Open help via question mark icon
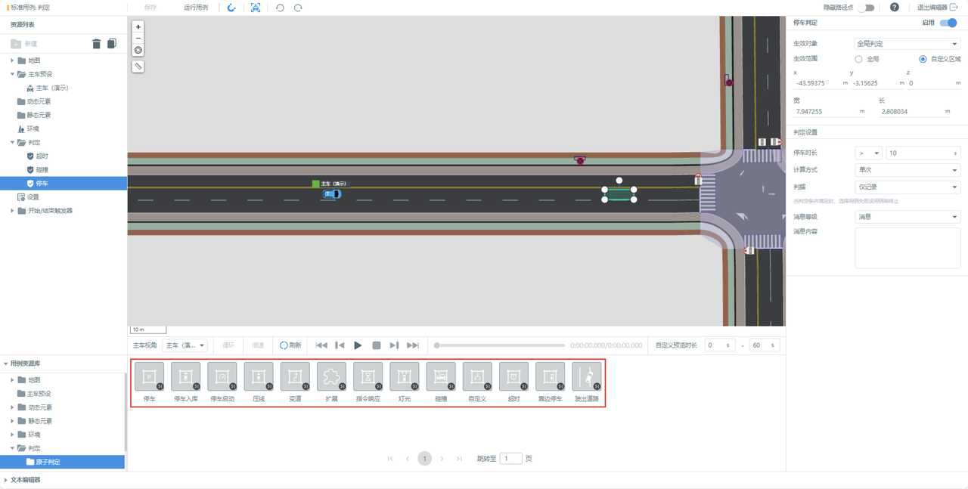 click(x=895, y=8)
